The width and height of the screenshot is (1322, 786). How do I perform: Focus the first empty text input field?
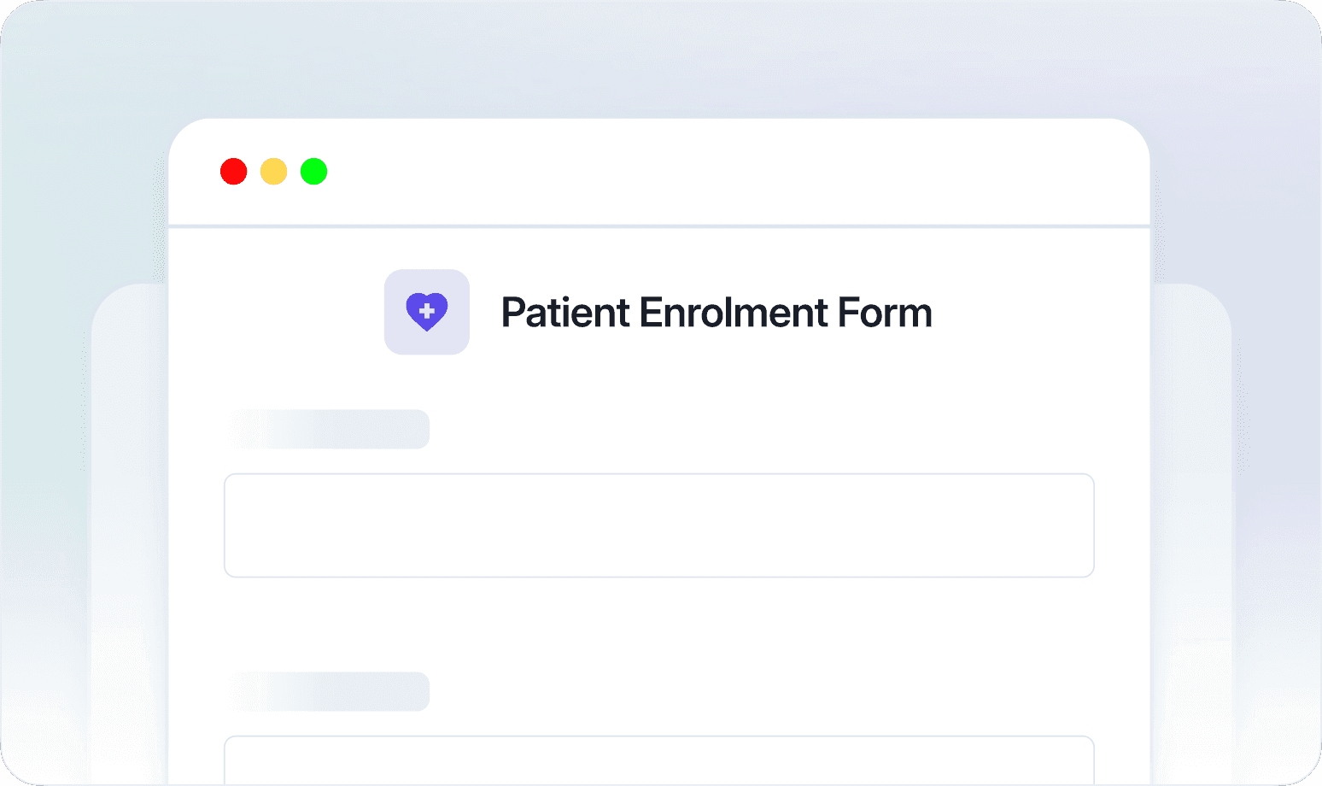(658, 525)
